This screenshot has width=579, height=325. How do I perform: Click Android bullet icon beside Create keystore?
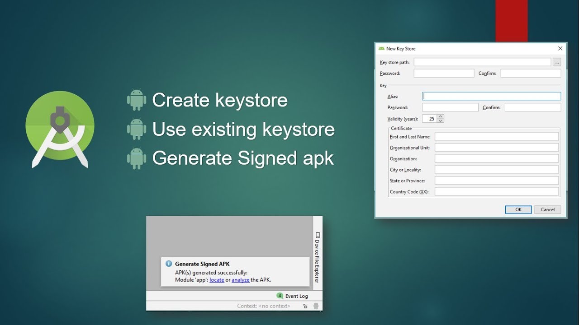click(x=137, y=100)
